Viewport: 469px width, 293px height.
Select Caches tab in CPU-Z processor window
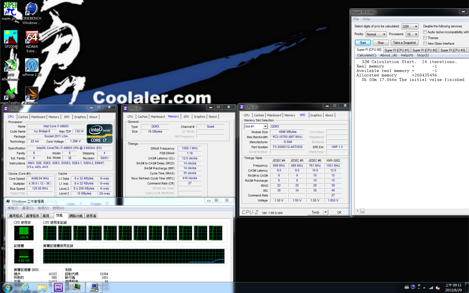pos(23,117)
